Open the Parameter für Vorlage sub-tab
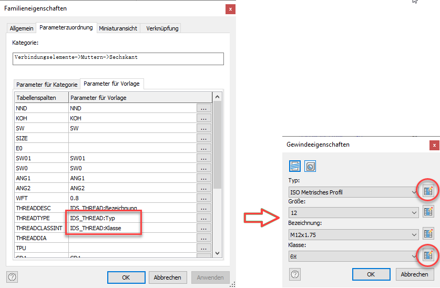Image resolution: width=440 pixels, height=288 pixels. click(111, 84)
